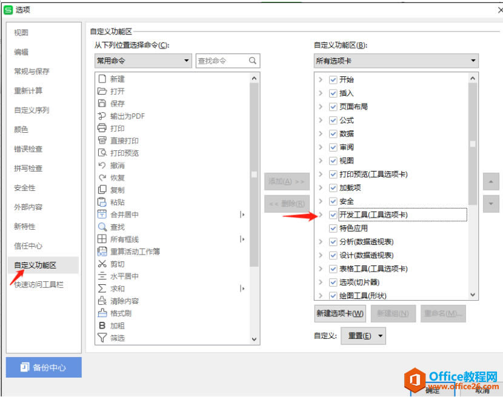Screen dimensions: 503x397
Task: Pick the 求和 sigma icon
Action: [x=102, y=289]
